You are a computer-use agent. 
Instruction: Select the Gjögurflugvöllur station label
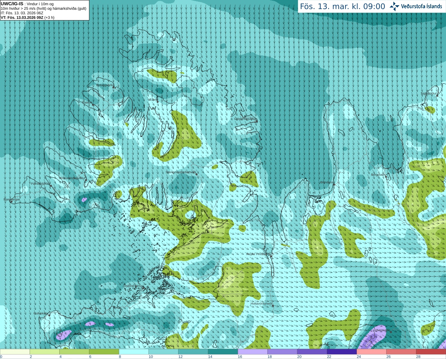(x=245, y=119)
